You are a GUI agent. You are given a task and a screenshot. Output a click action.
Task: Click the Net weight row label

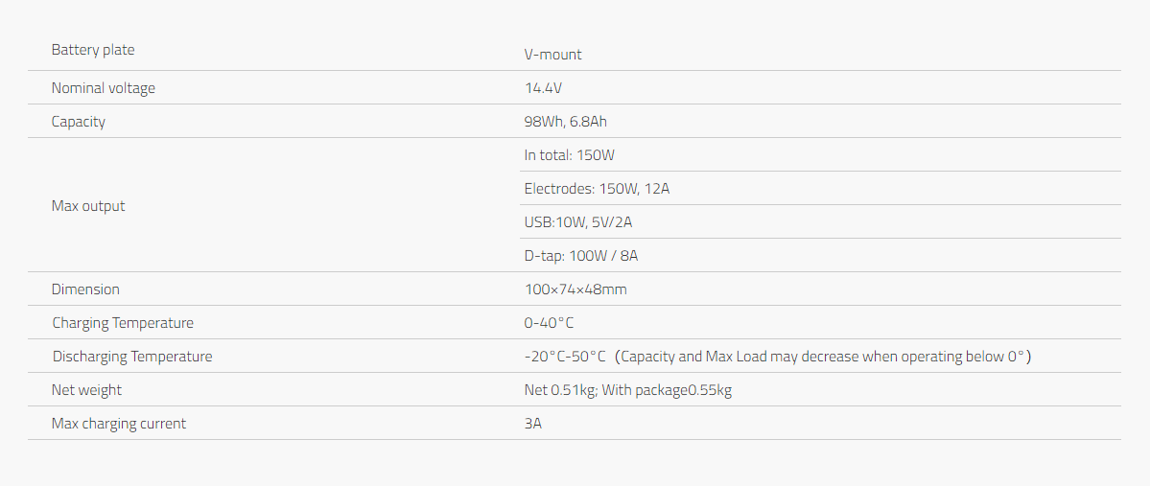86,390
